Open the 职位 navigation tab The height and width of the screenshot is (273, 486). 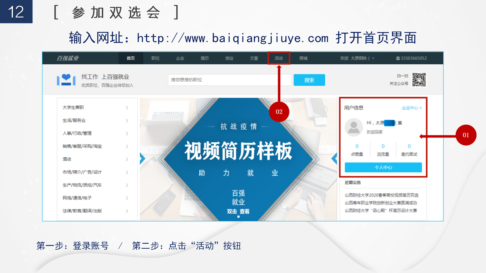[156, 58]
